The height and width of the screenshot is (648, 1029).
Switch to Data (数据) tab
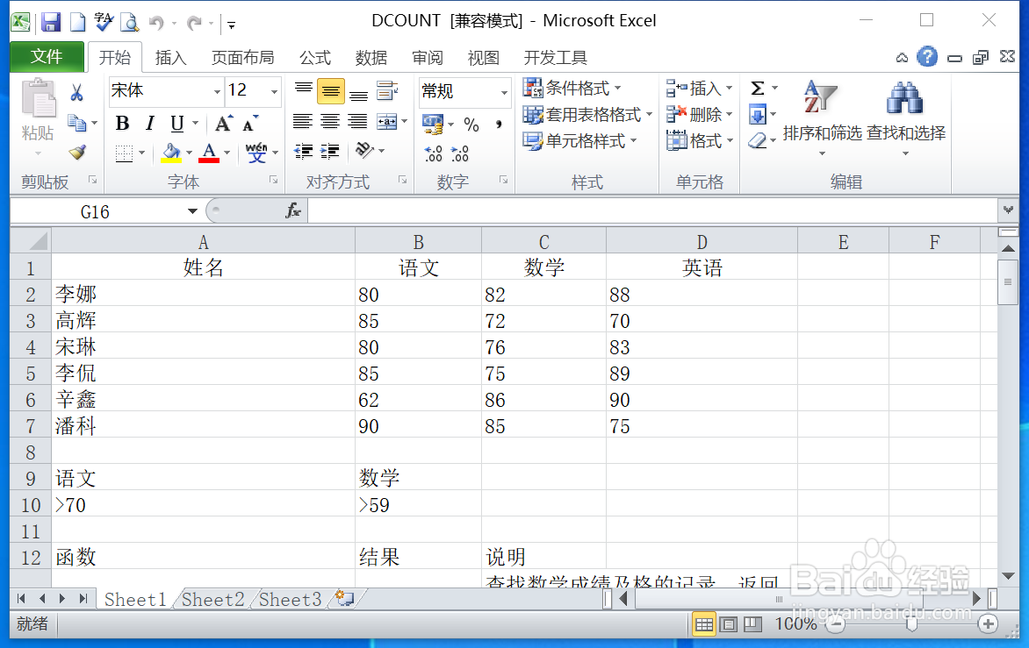pyautogui.click(x=371, y=59)
